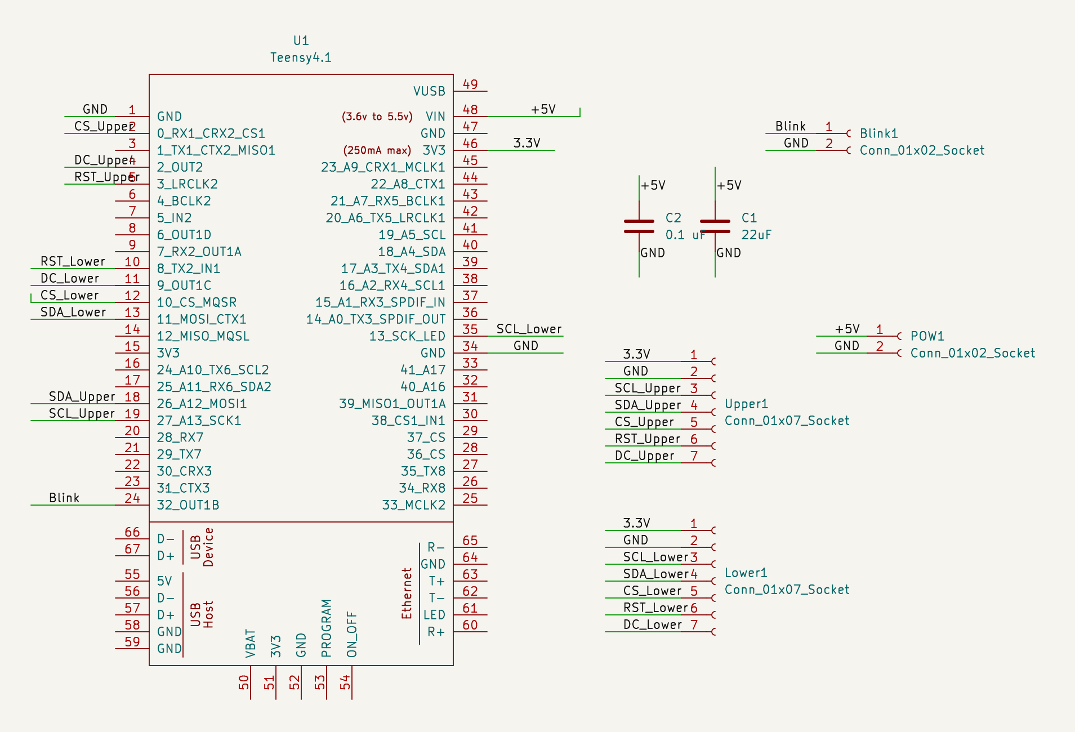1075x732 pixels.
Task: Click the PROGRAM pin label
Action: tap(326, 628)
